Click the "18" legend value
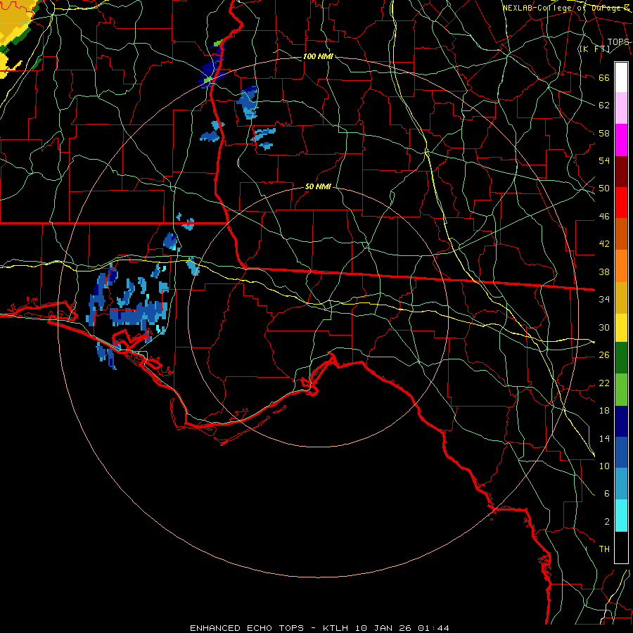Screen dimensions: 633x633 point(604,411)
